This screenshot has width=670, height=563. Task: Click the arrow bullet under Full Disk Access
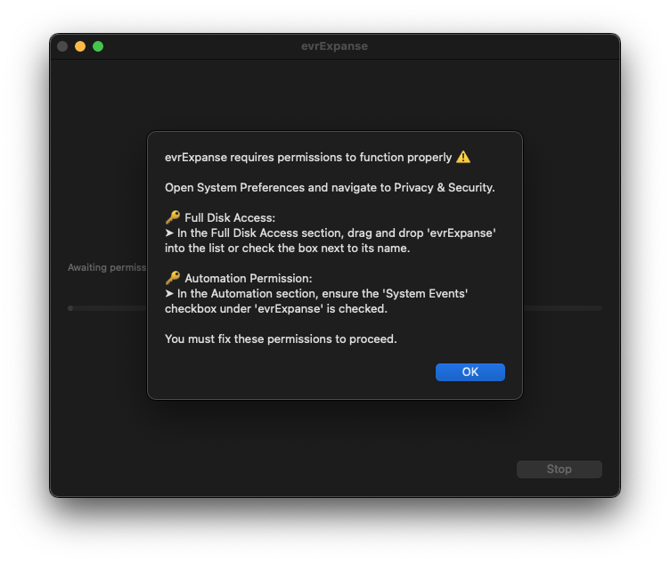170,233
